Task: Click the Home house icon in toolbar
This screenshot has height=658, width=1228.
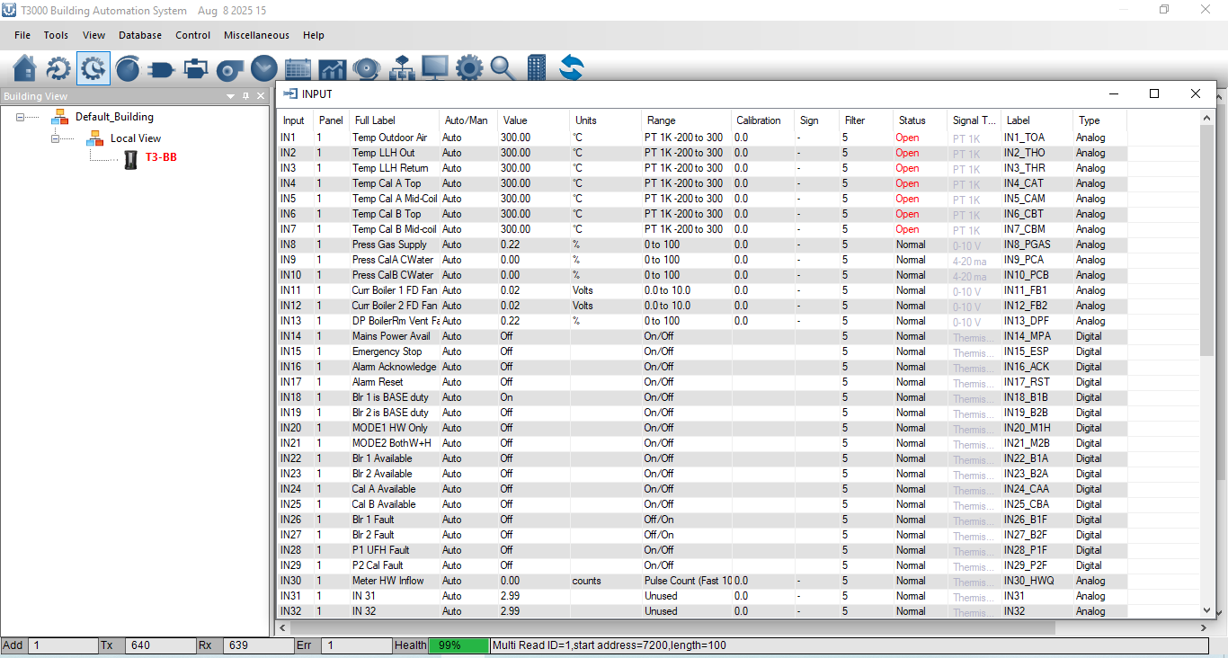Action: pos(25,68)
